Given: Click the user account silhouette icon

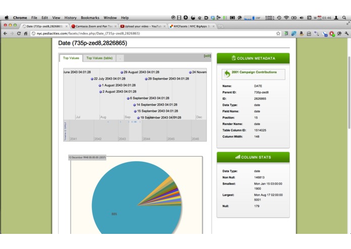Looking at the screenshot, I should [336, 18].
